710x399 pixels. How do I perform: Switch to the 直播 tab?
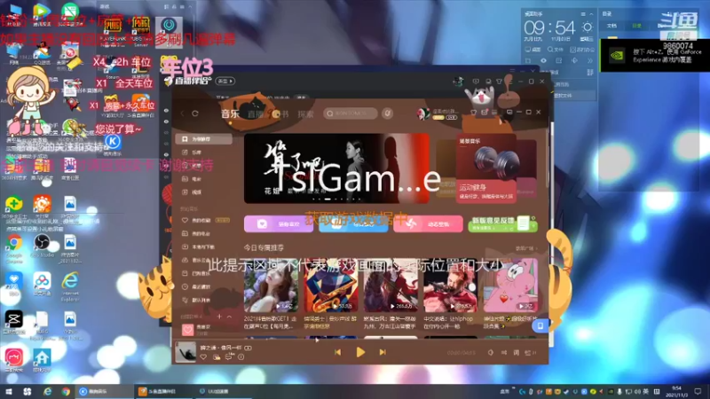(x=256, y=114)
